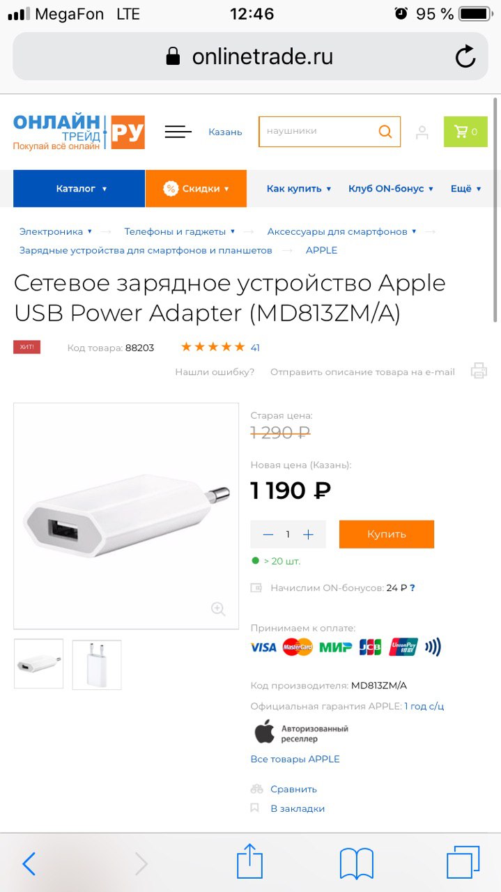The width and height of the screenshot is (501, 892).
Task: Open Safari bookmarks icon
Action: (x=357, y=864)
